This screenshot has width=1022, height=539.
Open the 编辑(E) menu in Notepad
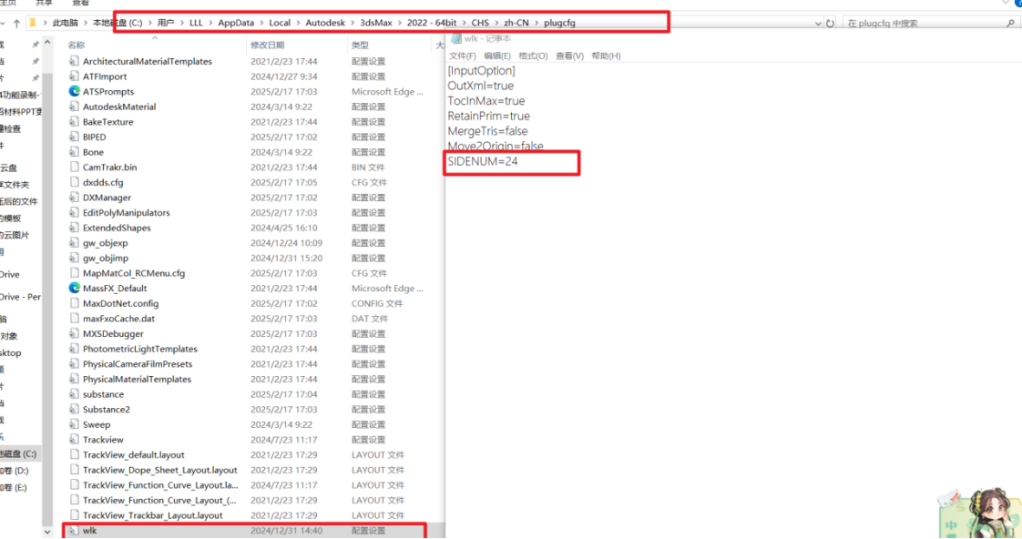(497, 56)
